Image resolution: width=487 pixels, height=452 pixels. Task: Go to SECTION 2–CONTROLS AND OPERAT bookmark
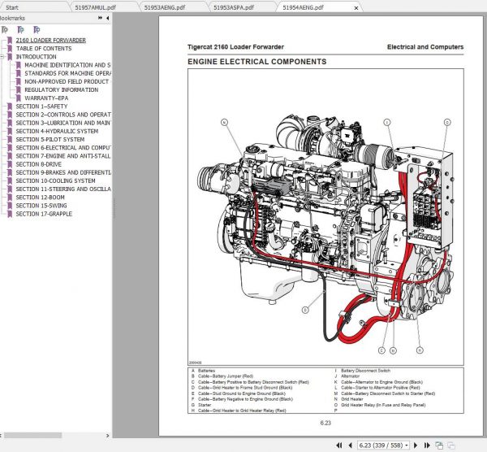[x=63, y=115]
